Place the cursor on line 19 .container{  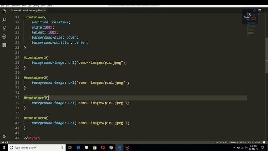(35, 17)
